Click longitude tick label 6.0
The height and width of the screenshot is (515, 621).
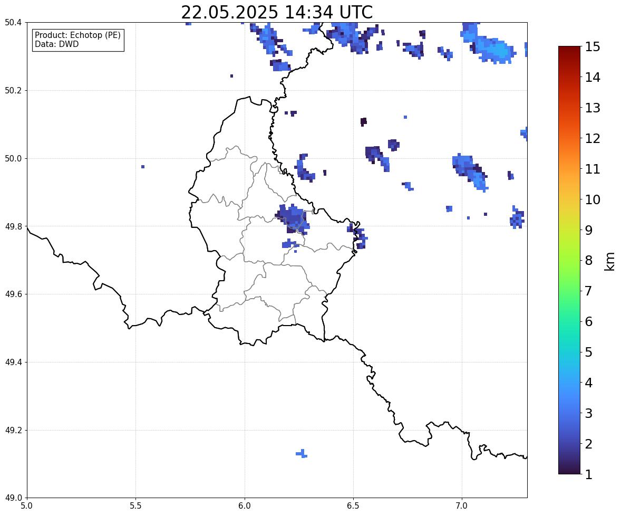245,506
